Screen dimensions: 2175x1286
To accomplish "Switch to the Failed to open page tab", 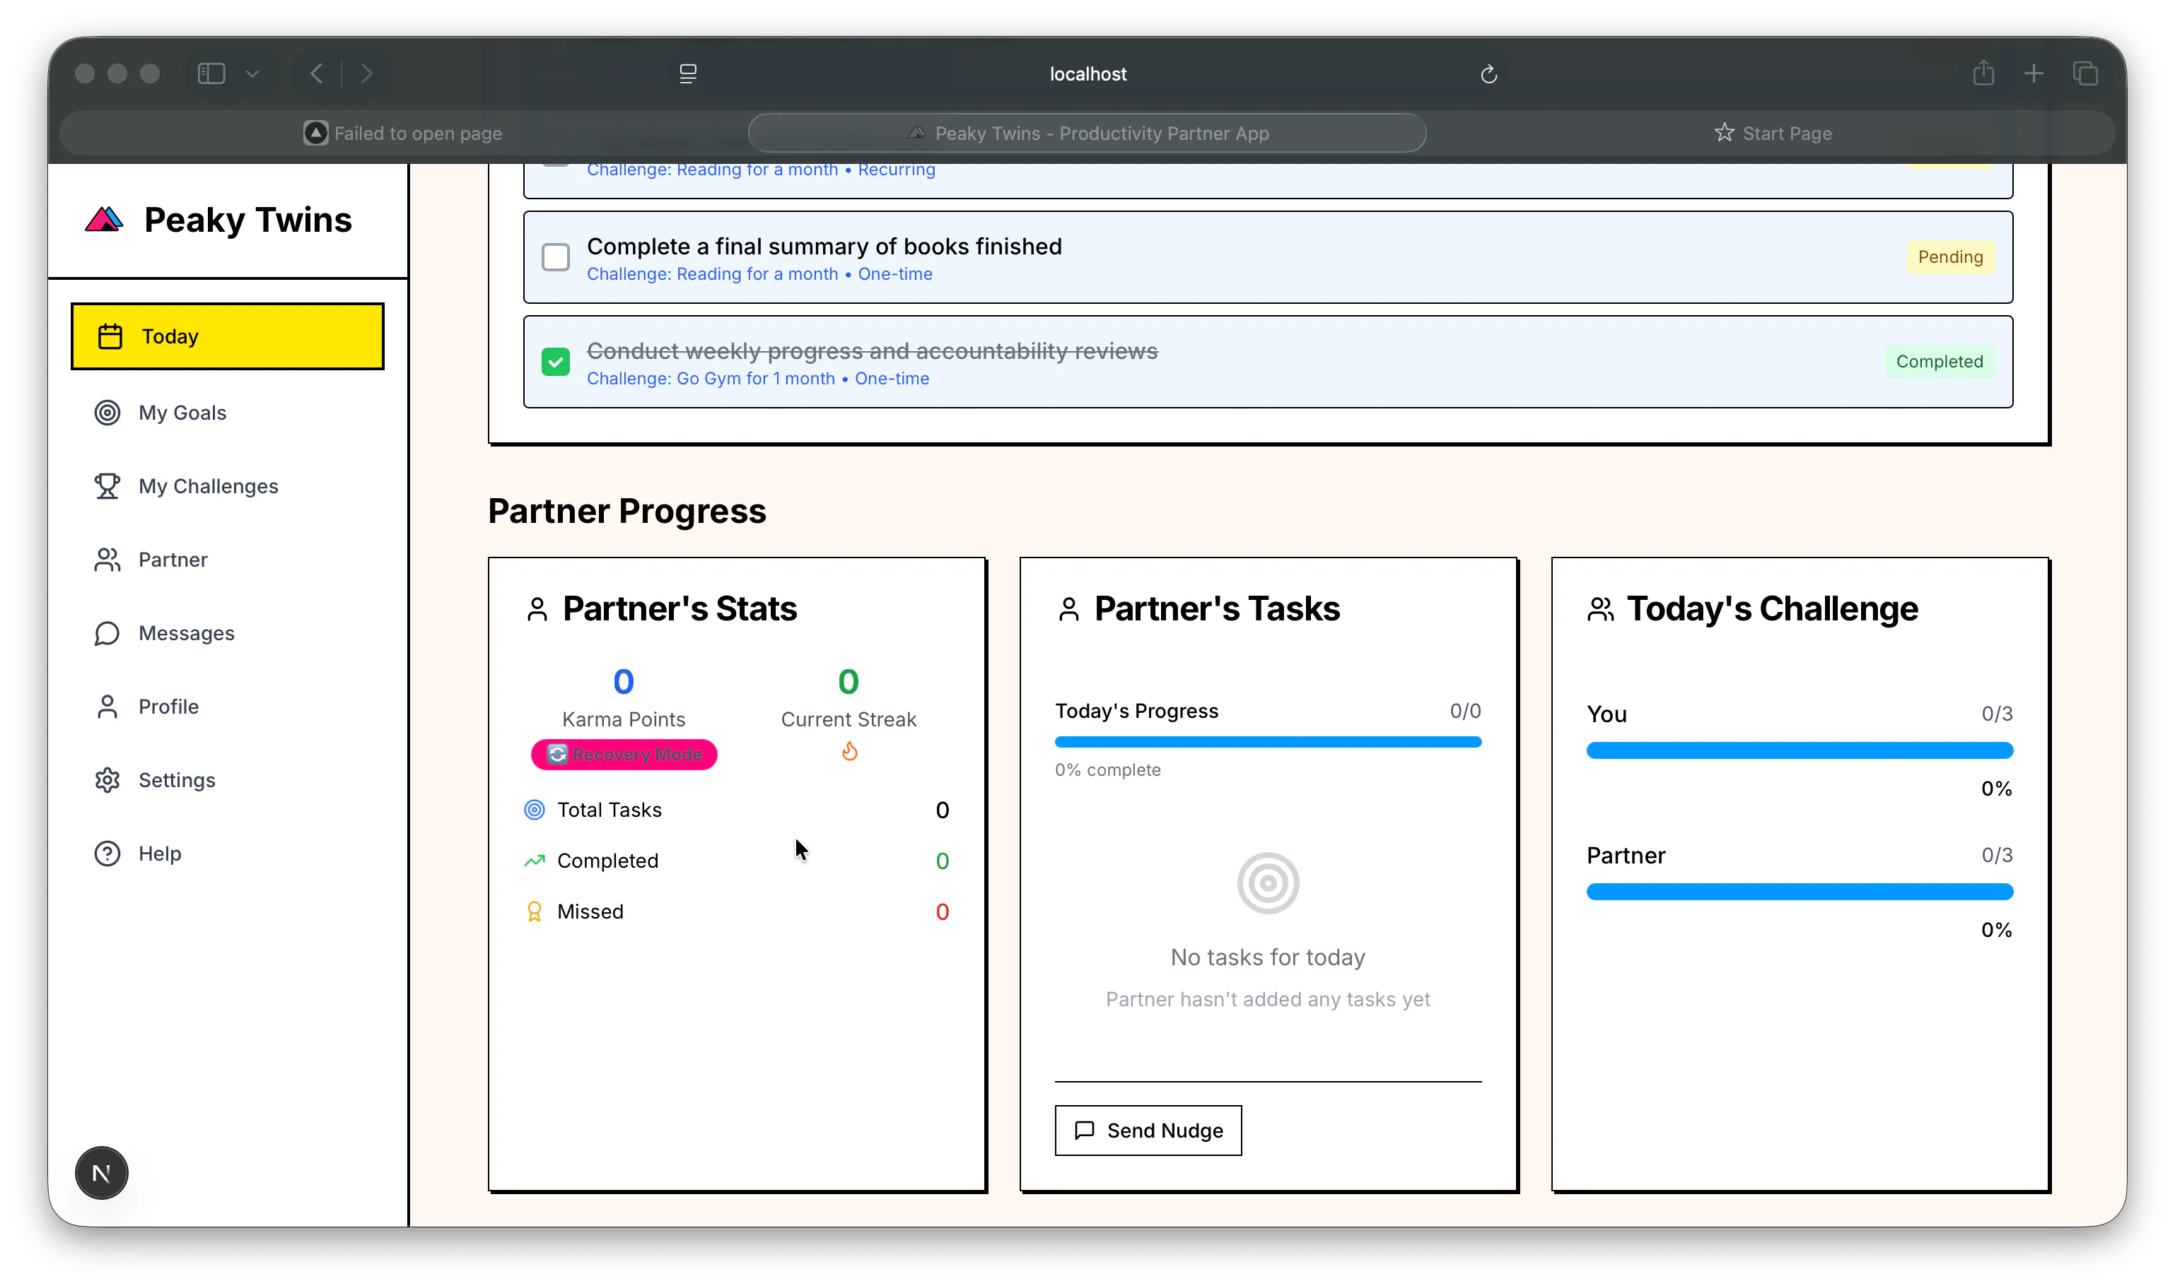I will click(403, 134).
